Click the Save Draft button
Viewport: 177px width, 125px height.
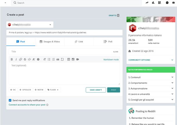(96, 90)
